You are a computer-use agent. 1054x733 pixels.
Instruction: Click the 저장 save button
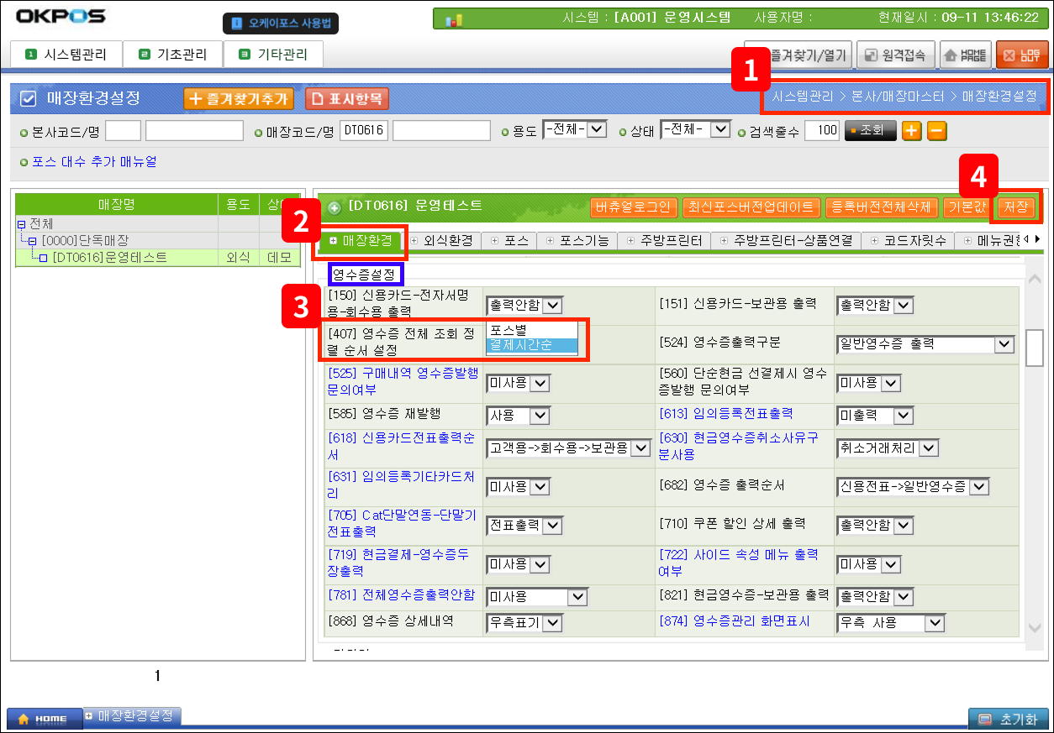tap(1015, 207)
